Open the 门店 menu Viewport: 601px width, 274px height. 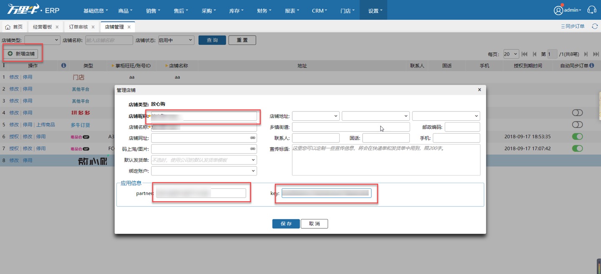point(348,11)
